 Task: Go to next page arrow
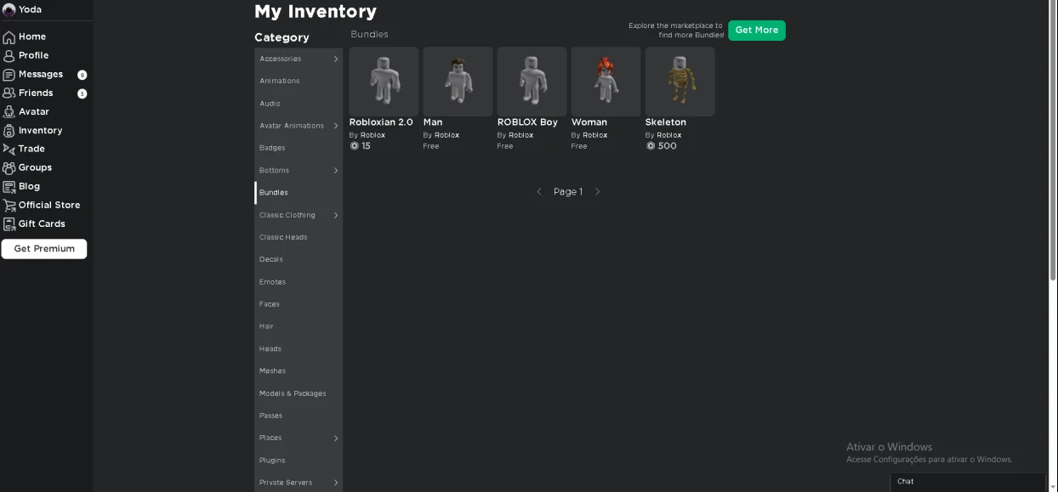click(597, 192)
